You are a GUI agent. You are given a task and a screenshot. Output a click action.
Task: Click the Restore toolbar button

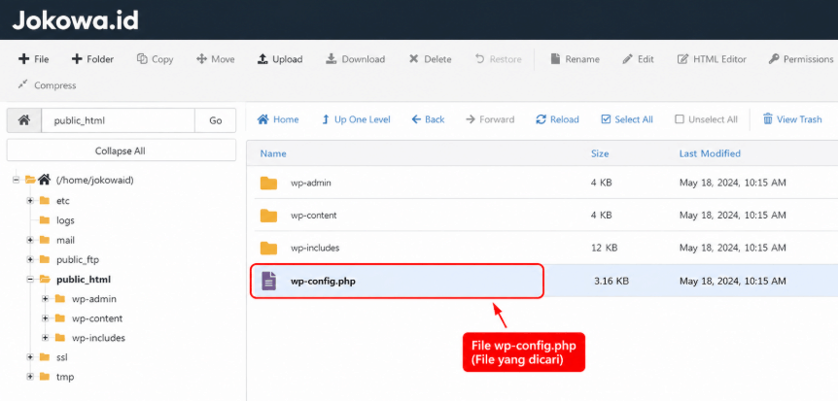498,59
